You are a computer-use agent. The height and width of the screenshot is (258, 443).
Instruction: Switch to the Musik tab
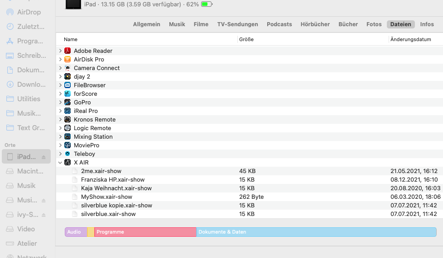click(177, 24)
